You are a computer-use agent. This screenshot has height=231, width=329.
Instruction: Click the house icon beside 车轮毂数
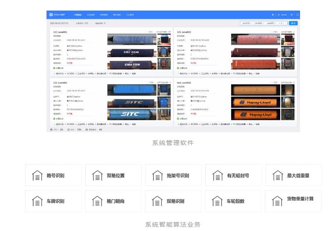pyautogui.click(x=217, y=201)
